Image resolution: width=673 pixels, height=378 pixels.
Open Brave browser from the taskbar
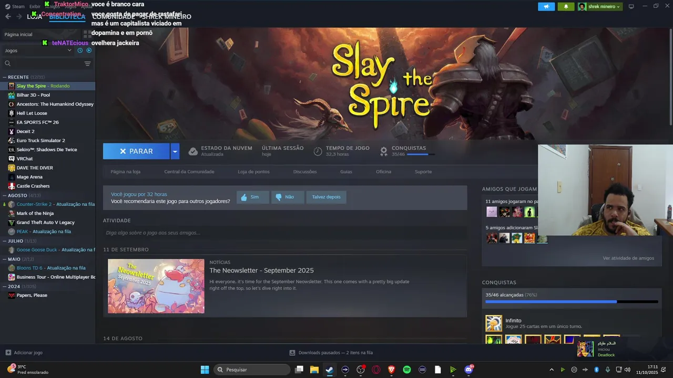click(x=391, y=370)
